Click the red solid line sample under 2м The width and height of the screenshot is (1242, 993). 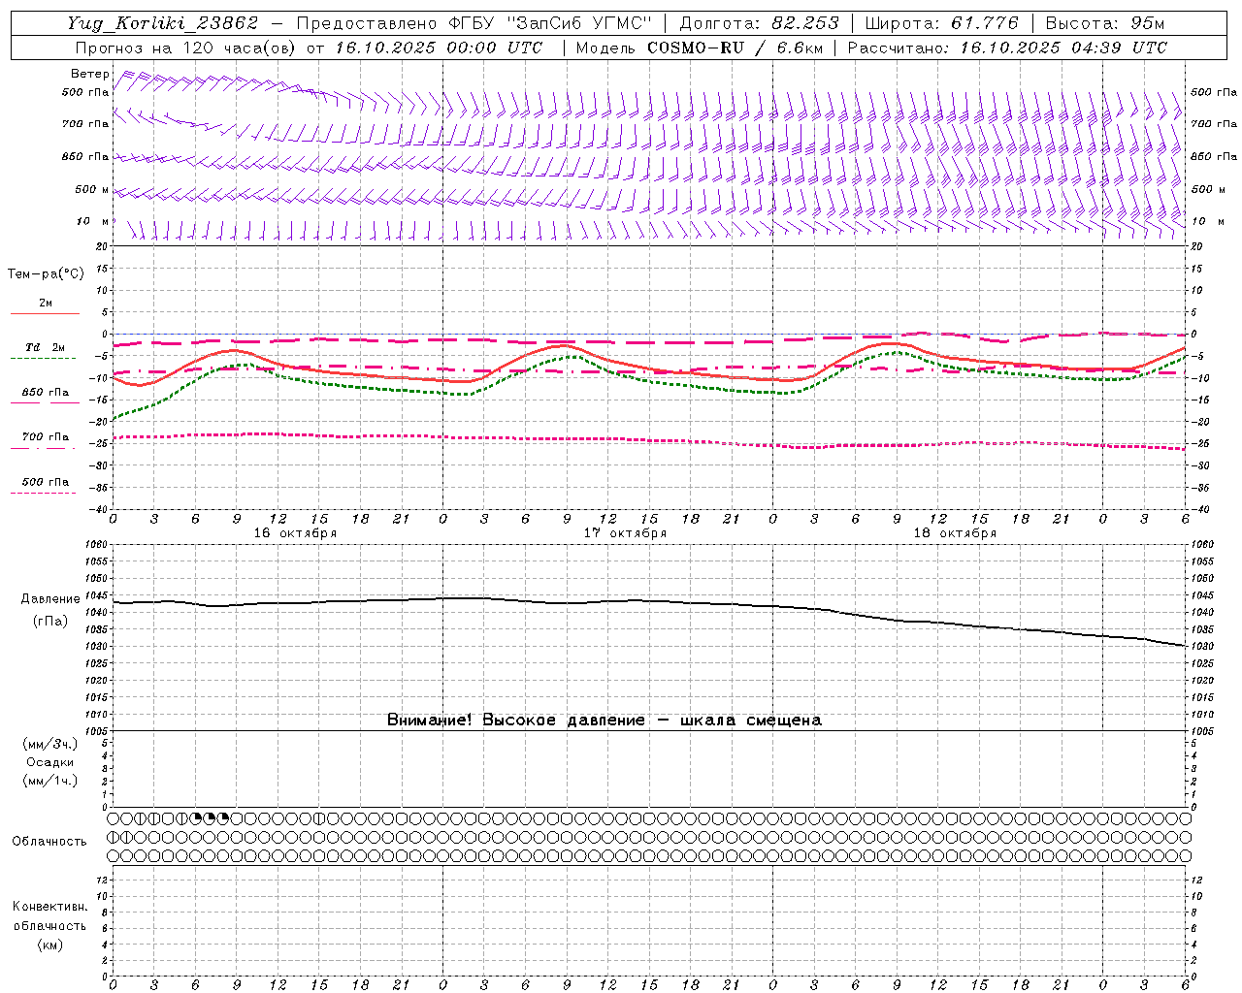(x=45, y=313)
